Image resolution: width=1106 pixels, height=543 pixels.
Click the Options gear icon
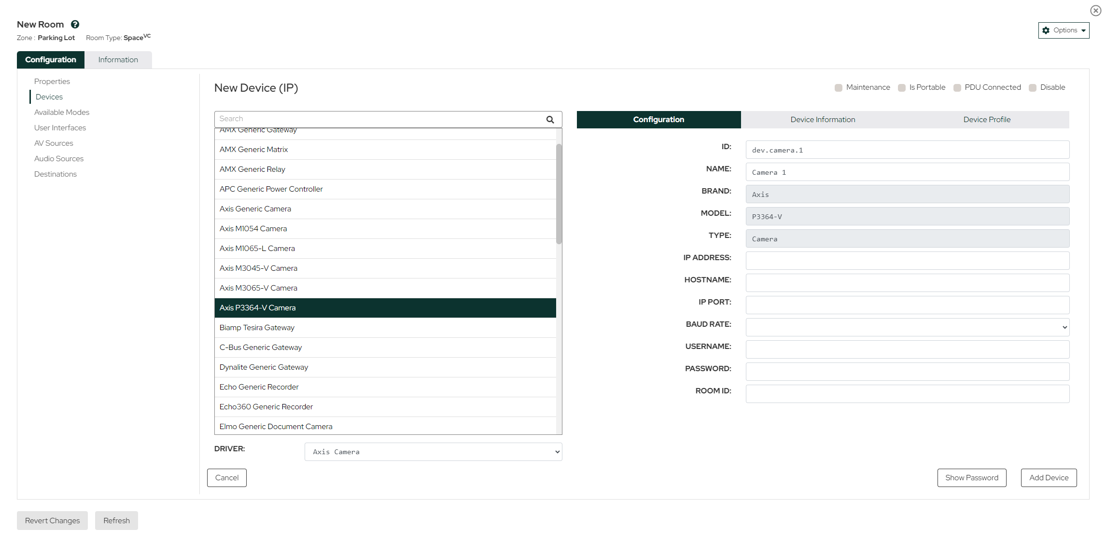click(1046, 30)
